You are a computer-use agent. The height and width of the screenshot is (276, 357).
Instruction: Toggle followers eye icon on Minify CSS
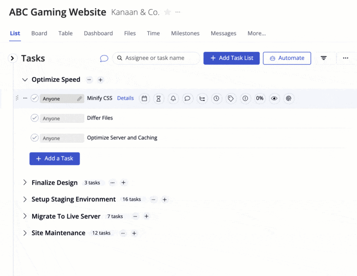click(x=274, y=98)
